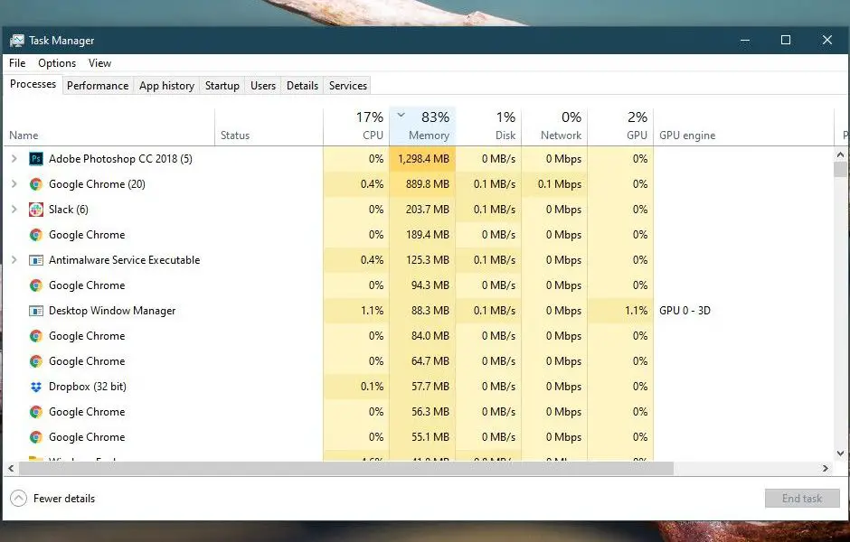Select the Processes tab
Screen dimensions: 850x542
tap(33, 85)
